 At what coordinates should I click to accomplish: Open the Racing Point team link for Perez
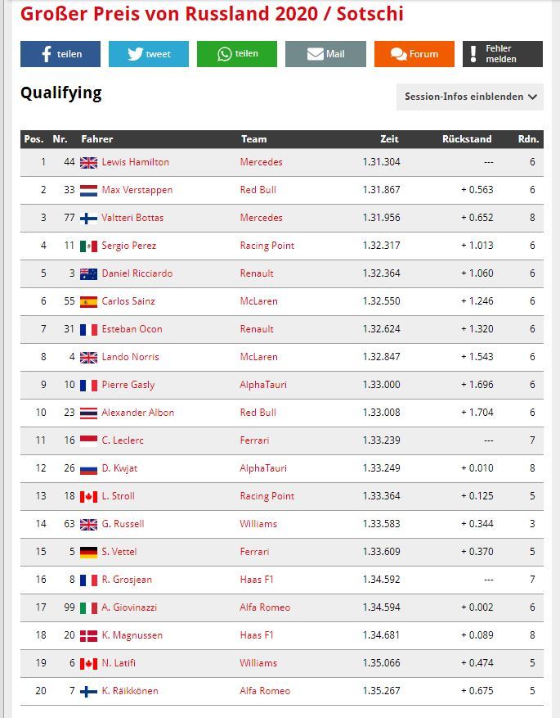click(x=267, y=246)
